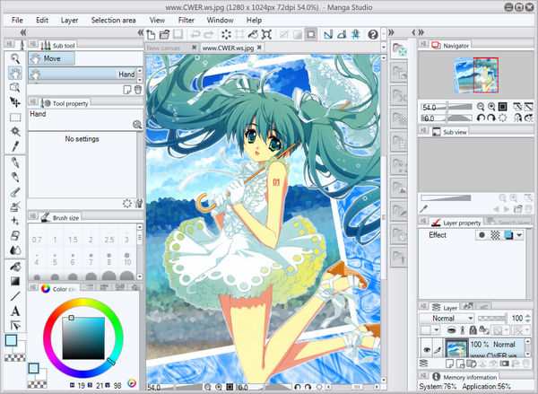Select the Pencil tool

(x=14, y=177)
